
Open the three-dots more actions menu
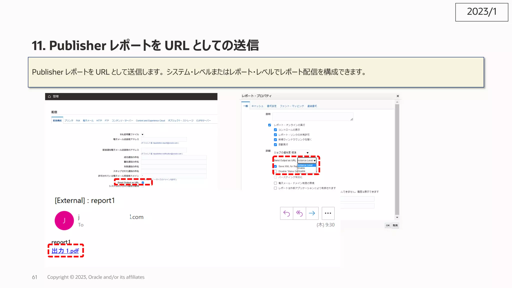tap(328, 213)
